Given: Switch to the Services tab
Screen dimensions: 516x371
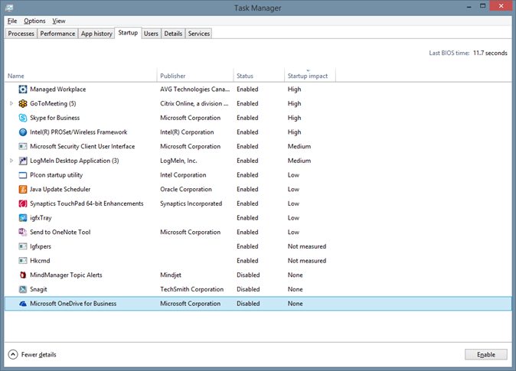Looking at the screenshot, I should pos(199,34).
